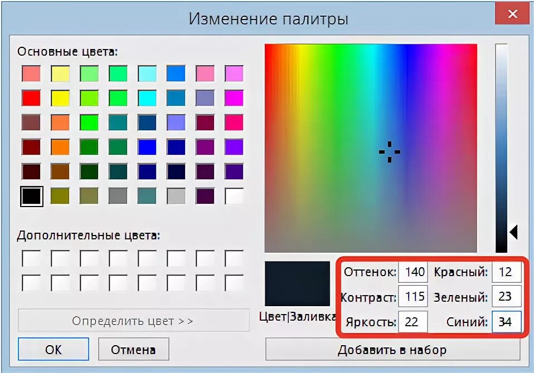The image size is (534, 373).
Task: Click the Яркость value field
Action: coord(413,322)
